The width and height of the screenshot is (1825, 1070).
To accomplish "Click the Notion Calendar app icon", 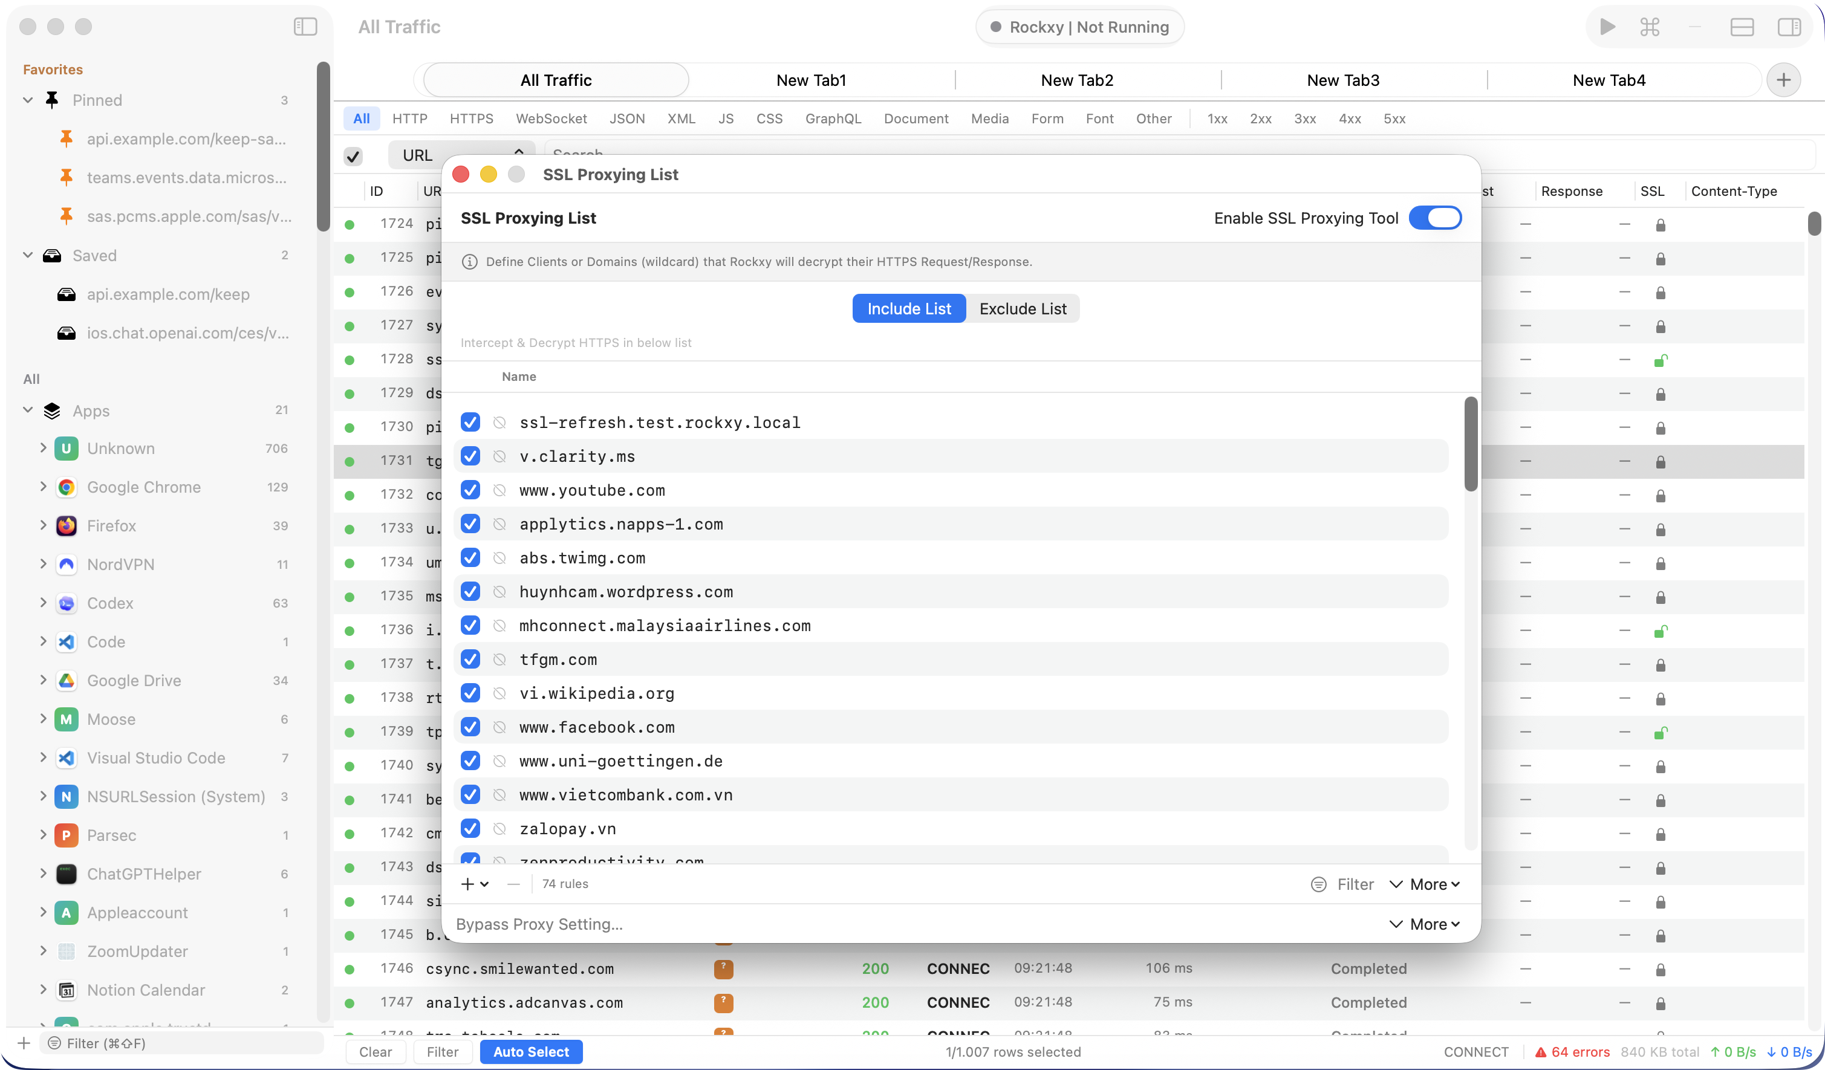I will click(x=66, y=990).
